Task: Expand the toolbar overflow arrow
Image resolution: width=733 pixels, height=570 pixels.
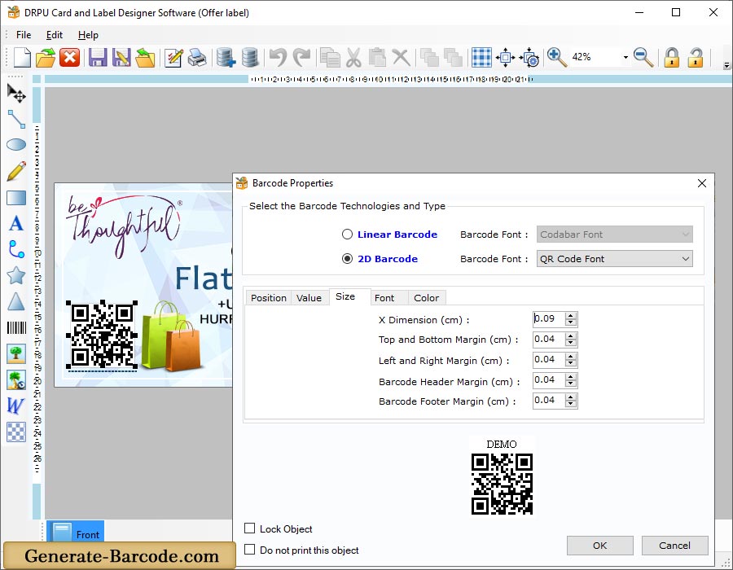Action: pos(726,65)
